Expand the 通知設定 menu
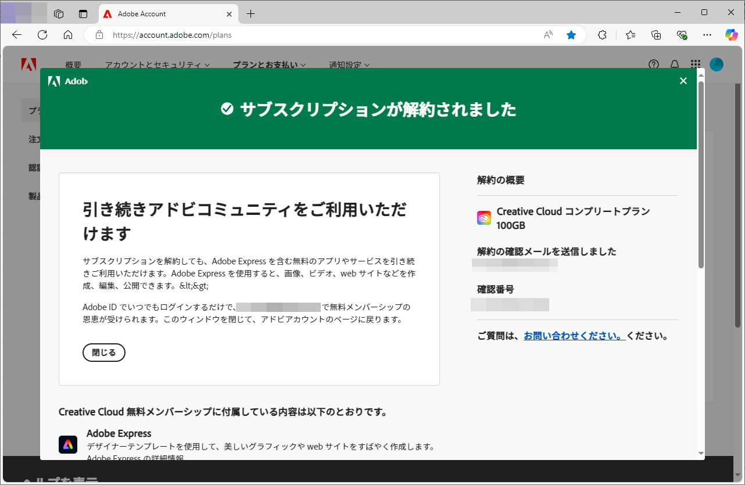745x485 pixels. tap(349, 65)
